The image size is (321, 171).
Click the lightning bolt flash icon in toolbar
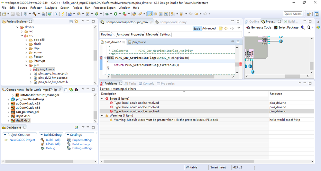click(x=63, y=14)
